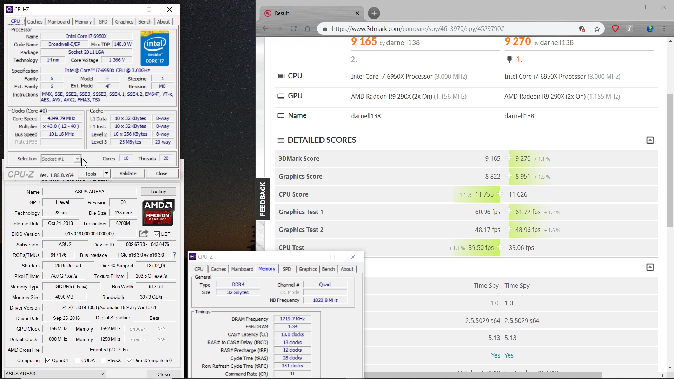Click the site security padlock icon
This screenshot has height=379, width=674.
[x=325, y=29]
